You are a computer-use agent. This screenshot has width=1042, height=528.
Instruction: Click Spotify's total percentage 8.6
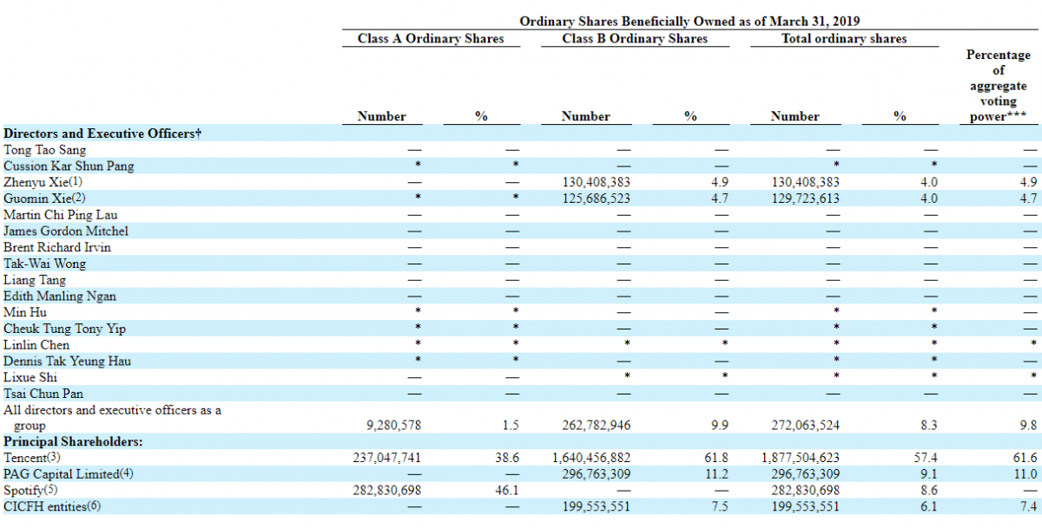929,491
